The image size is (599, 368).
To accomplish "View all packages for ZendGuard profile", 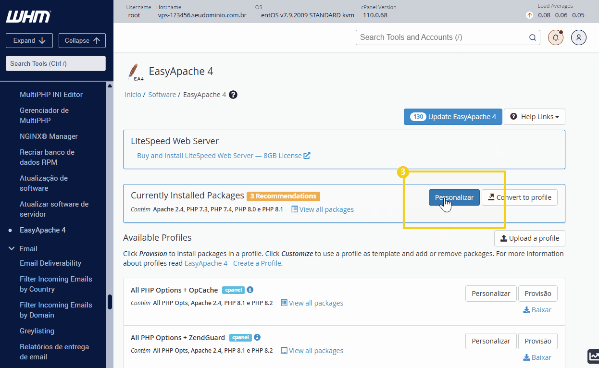I will (x=312, y=351).
